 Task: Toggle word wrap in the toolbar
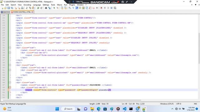70,8
